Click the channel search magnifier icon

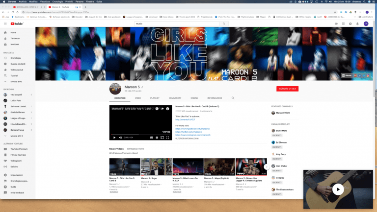[233, 98]
